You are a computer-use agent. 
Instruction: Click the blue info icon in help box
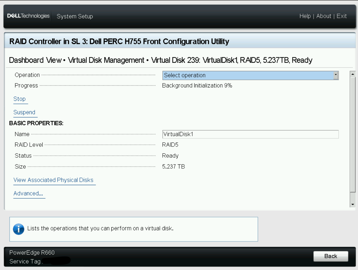tap(18, 229)
